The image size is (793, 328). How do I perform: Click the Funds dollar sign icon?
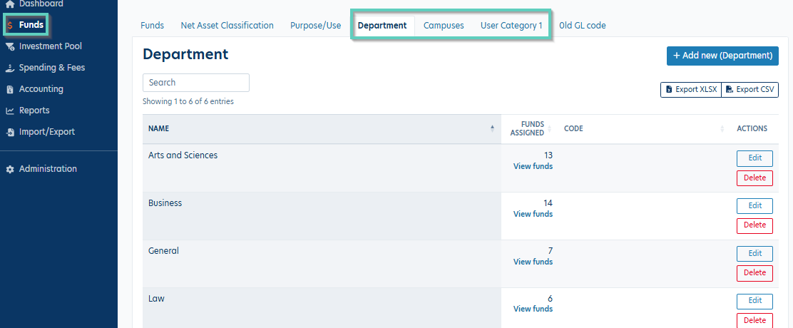[x=10, y=25]
